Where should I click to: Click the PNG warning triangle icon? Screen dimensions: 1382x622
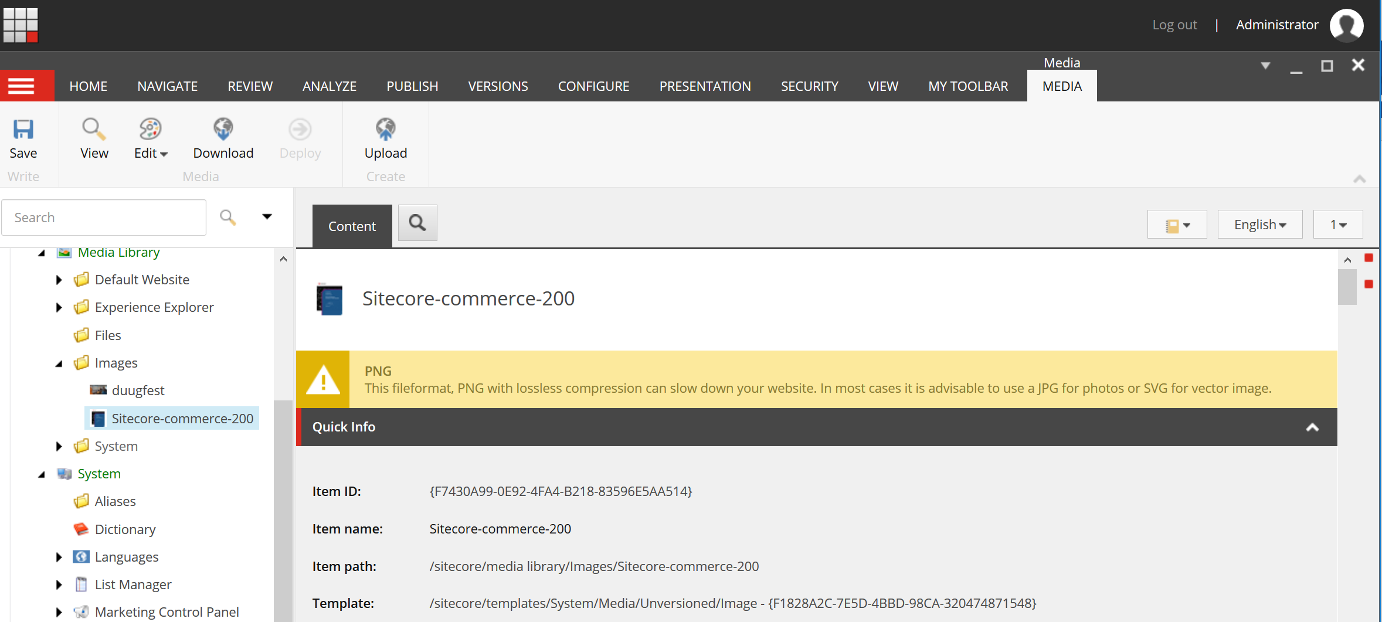(x=323, y=379)
